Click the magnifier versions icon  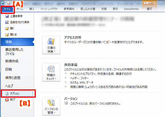coord(51,103)
